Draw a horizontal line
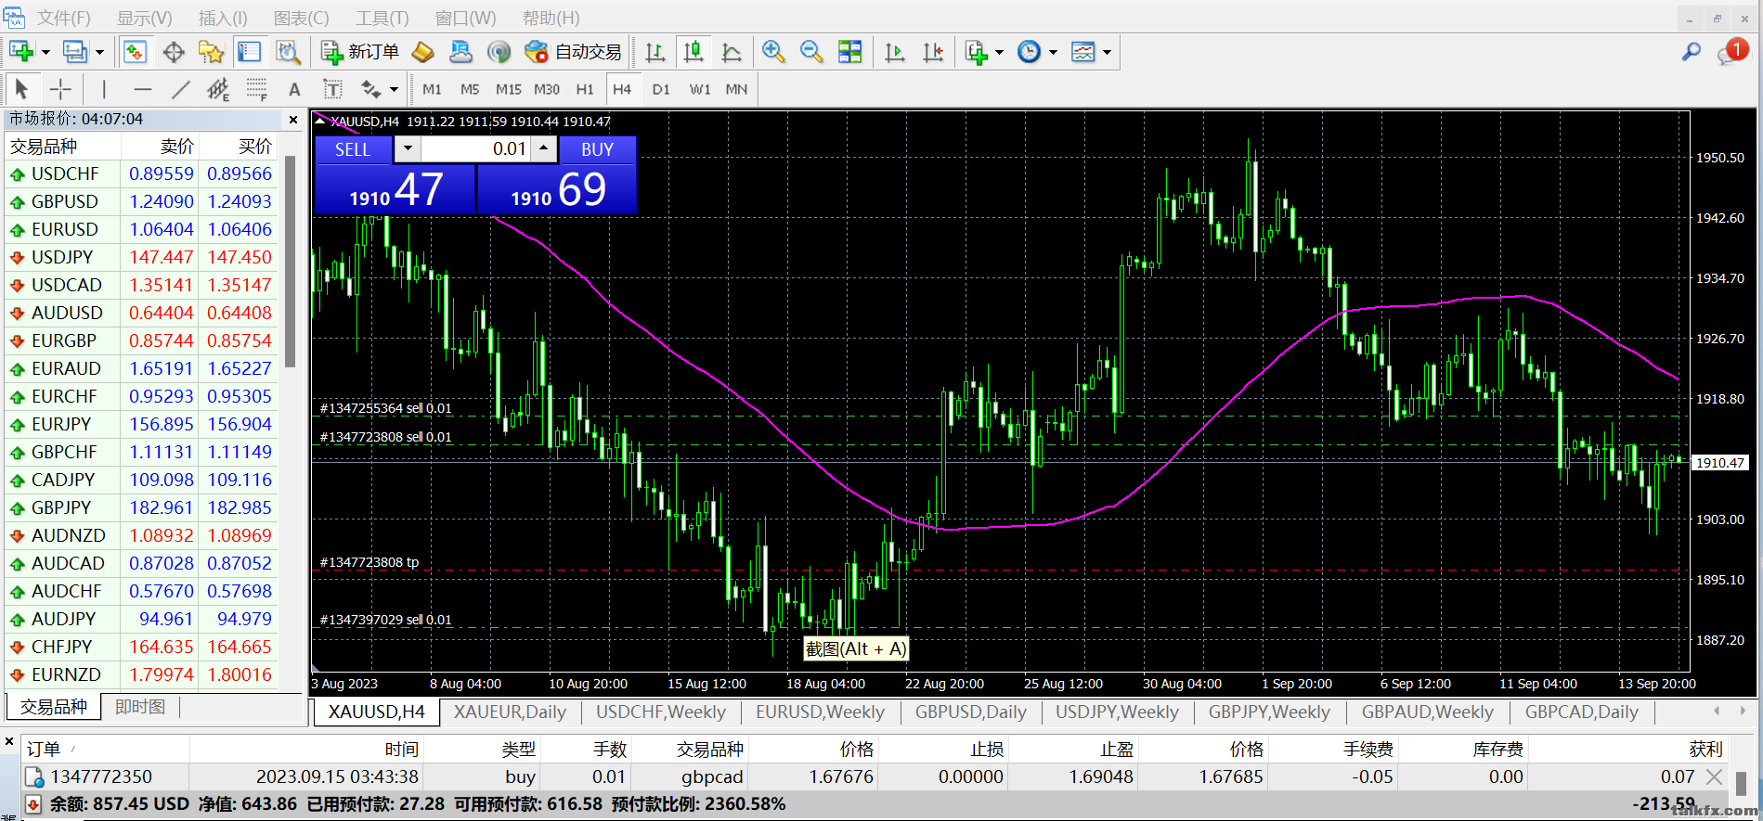The width and height of the screenshot is (1763, 821). (x=142, y=89)
